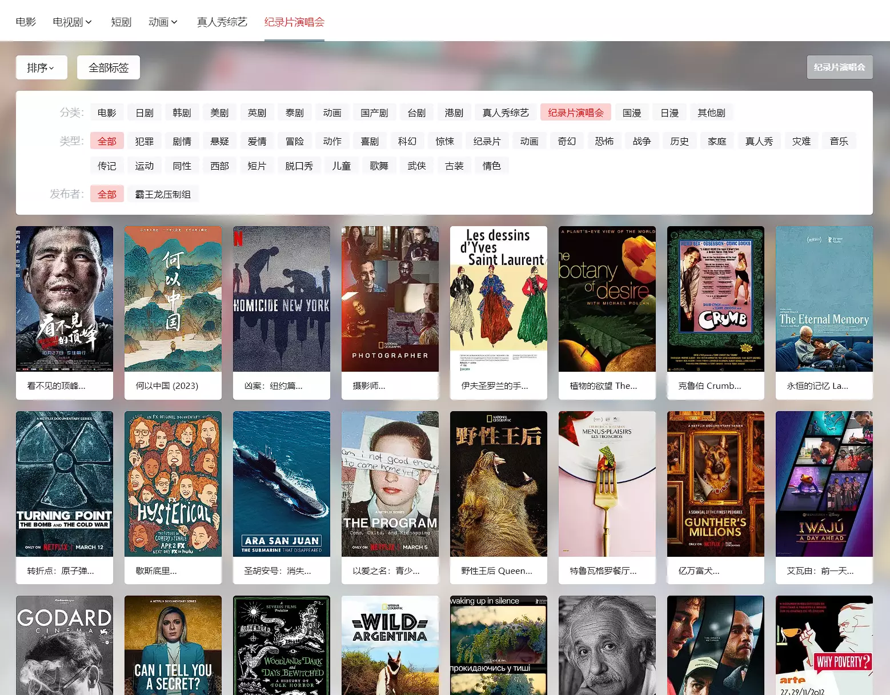Toggle the 悬疑 genre filter tag
This screenshot has height=695, width=890.
(x=219, y=141)
